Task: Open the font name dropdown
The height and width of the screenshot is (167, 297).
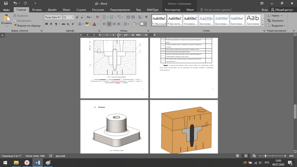Action: coord(61,18)
